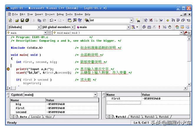195x129 pixels.
Task: Click the Go debug run icon
Action: (164, 27)
